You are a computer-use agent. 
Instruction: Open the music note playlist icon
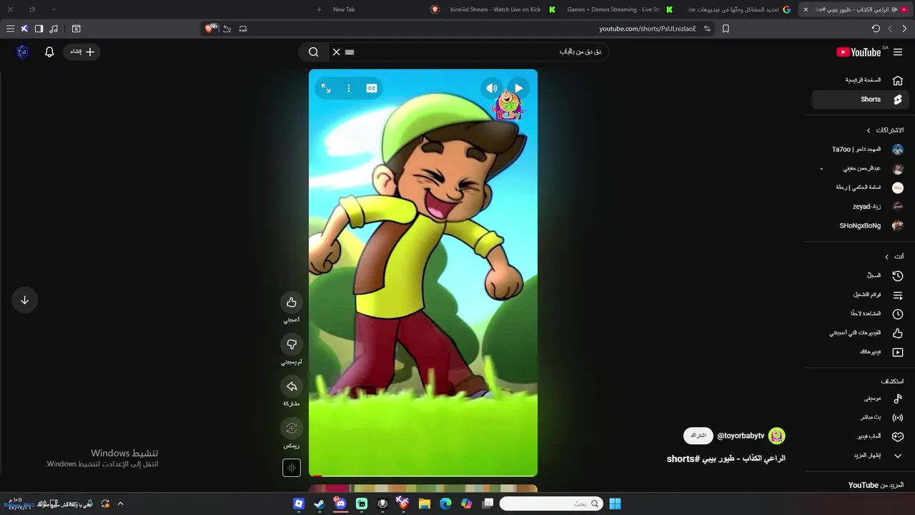coord(54,29)
